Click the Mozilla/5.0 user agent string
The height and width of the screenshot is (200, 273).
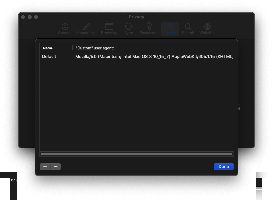tap(154, 57)
